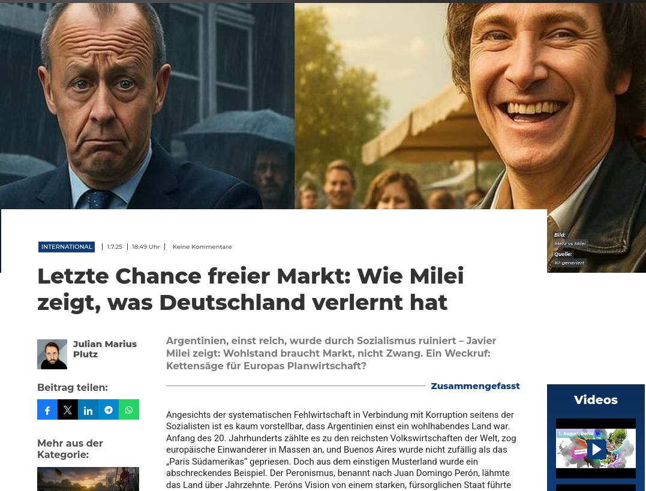Open the Merz vs Milei hero image

click(x=323, y=106)
